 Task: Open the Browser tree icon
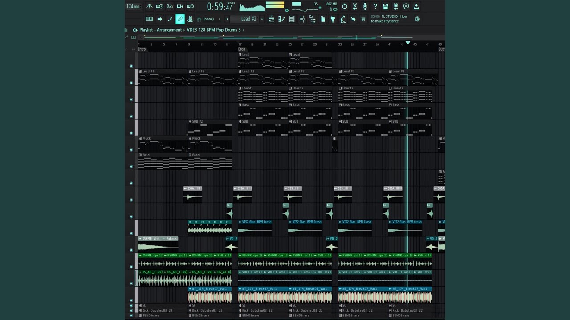(312, 19)
